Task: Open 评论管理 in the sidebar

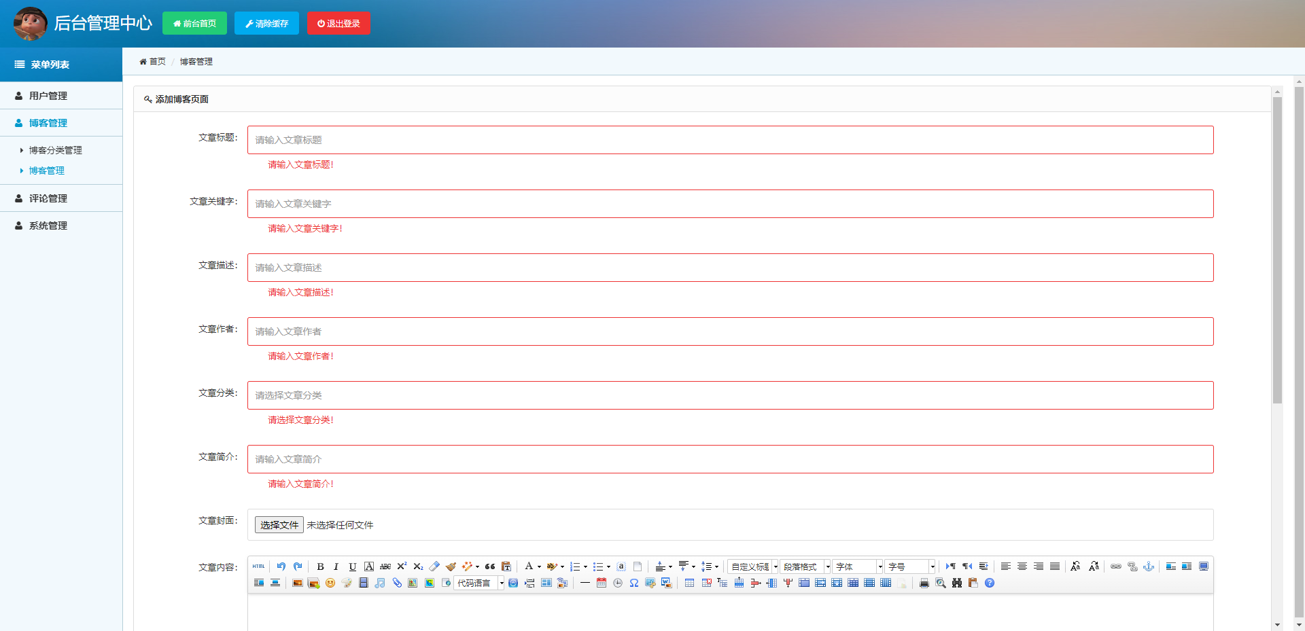Action: [61, 198]
